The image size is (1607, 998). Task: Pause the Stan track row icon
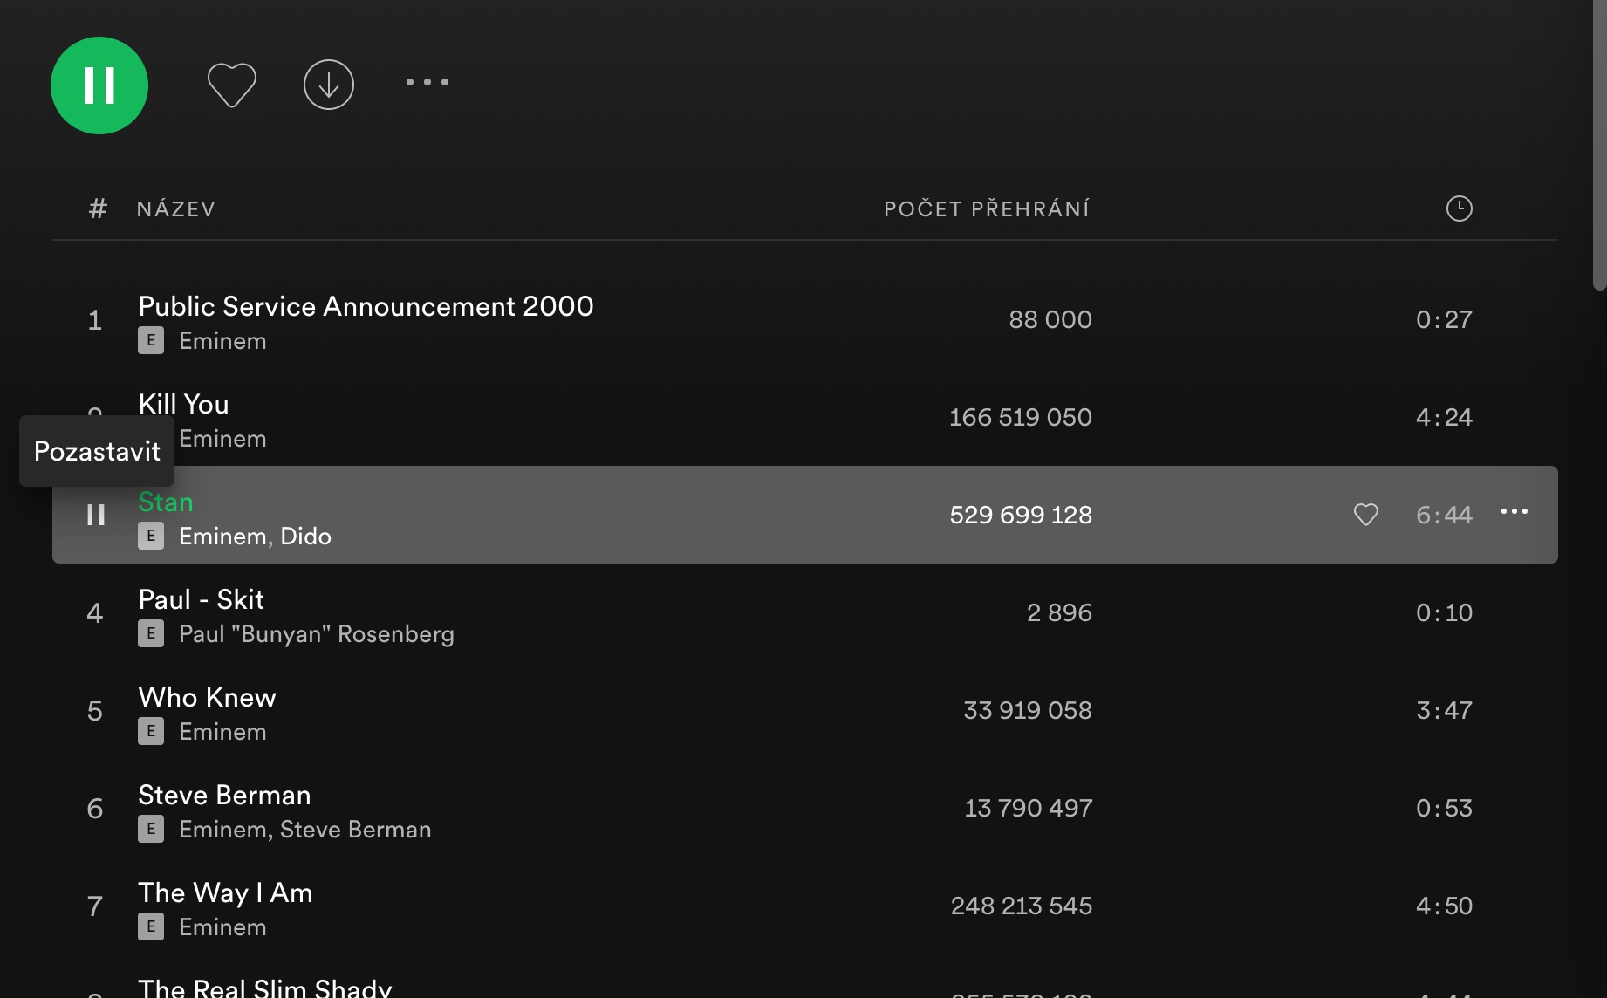tap(96, 515)
